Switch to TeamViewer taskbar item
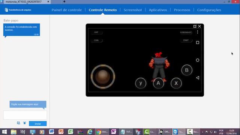Screen dimensions: 240x135 coord(178,132)
